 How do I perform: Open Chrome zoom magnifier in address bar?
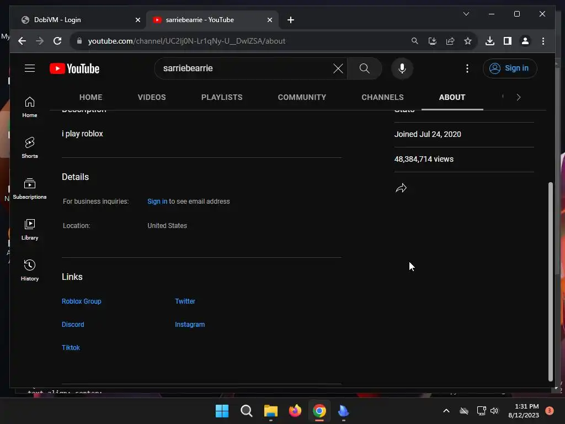point(415,41)
